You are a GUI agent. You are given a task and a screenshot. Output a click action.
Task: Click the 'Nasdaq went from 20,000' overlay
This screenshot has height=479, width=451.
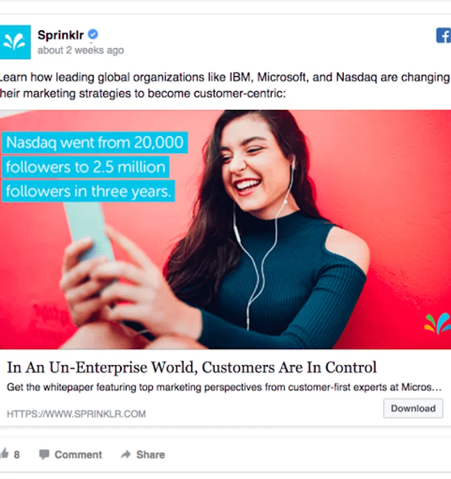[x=95, y=142]
